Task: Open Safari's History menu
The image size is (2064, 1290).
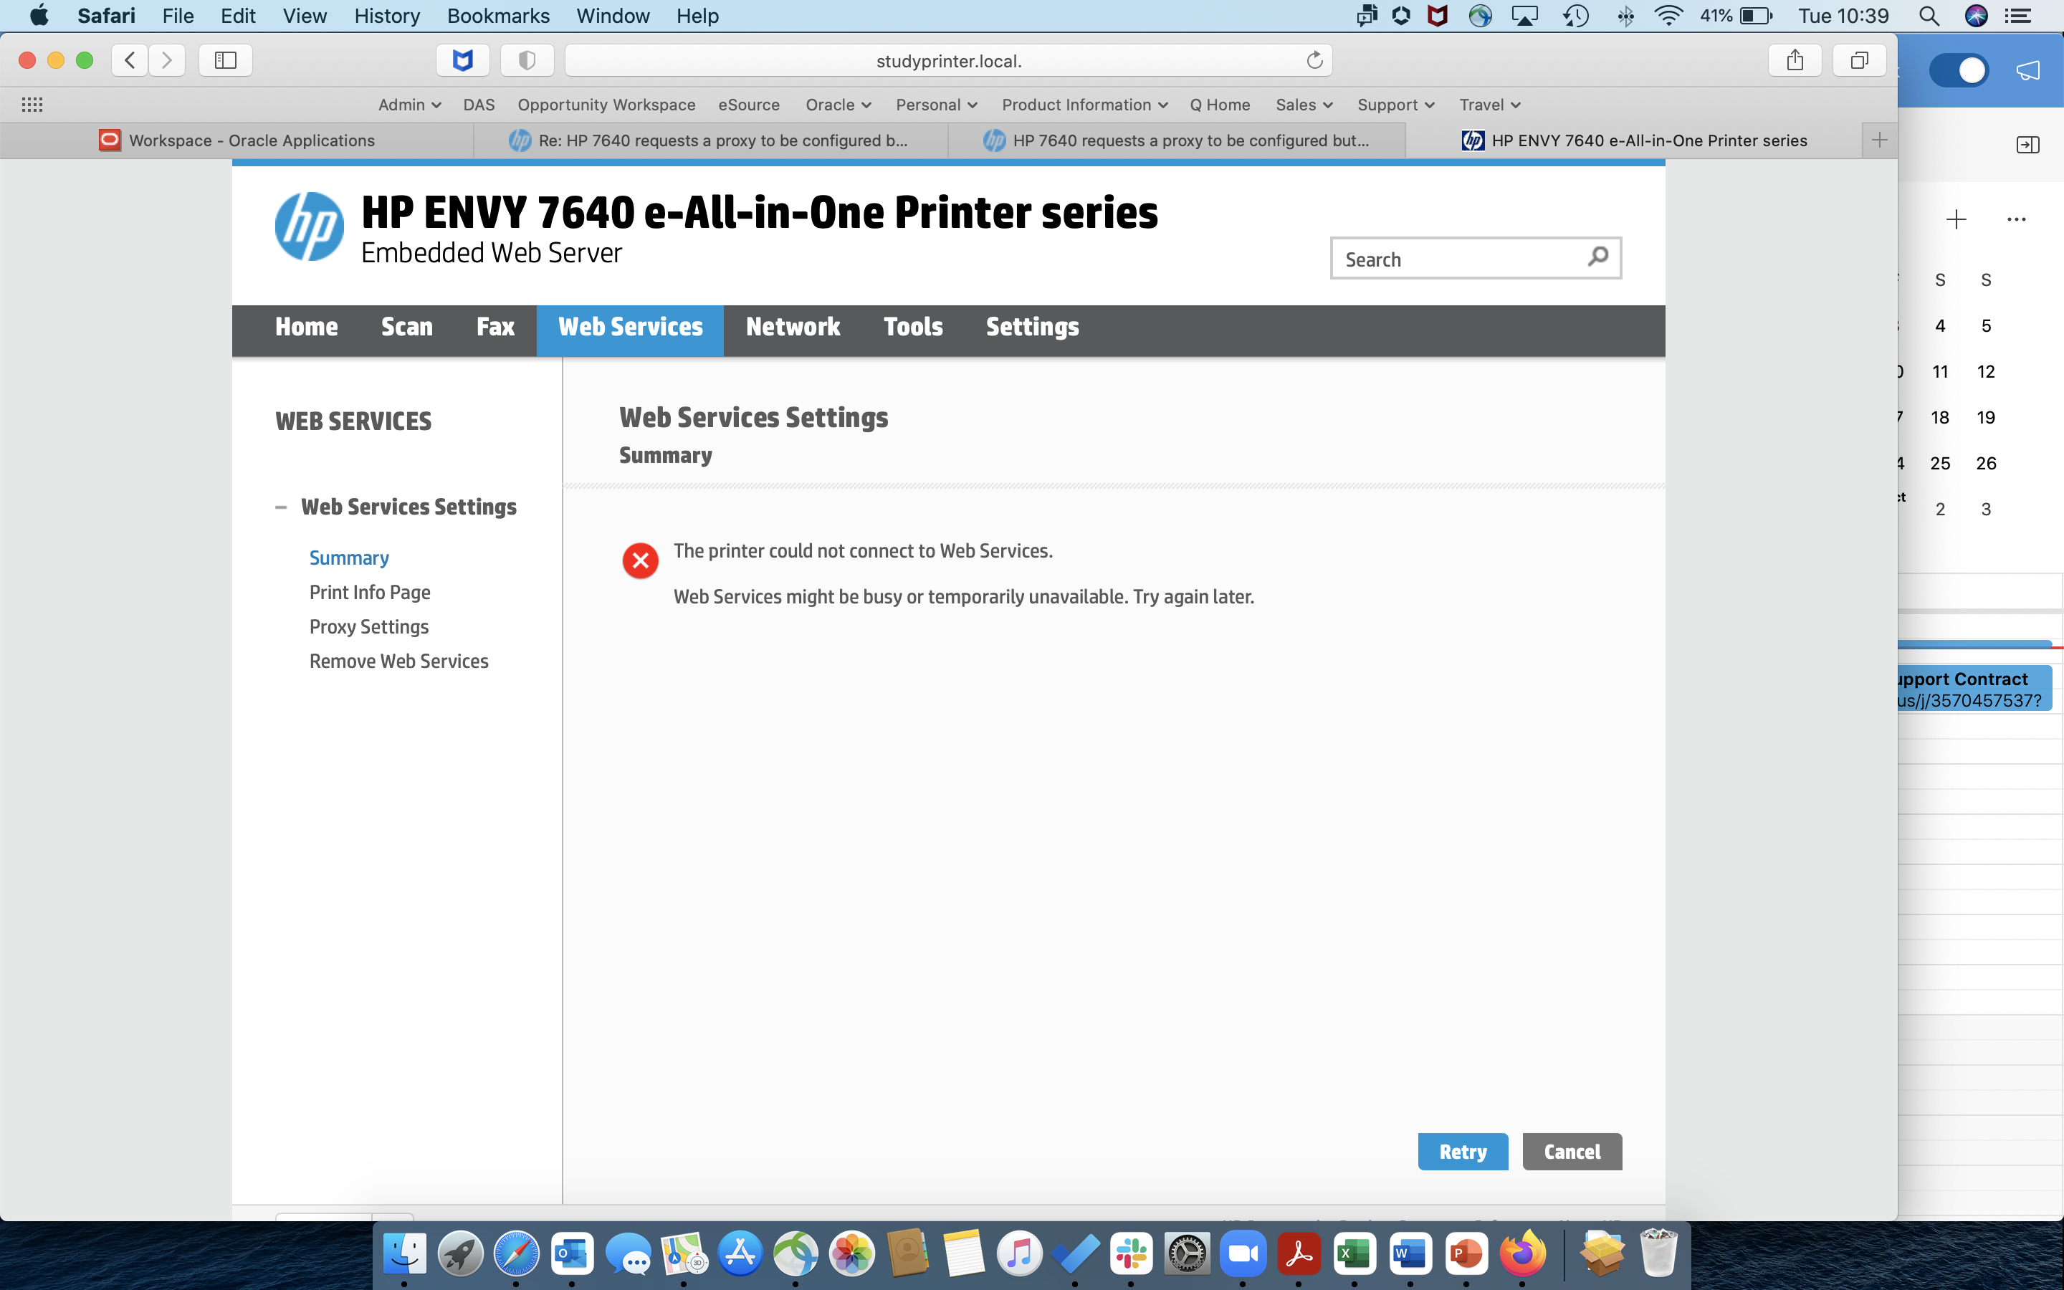Action: tap(386, 16)
